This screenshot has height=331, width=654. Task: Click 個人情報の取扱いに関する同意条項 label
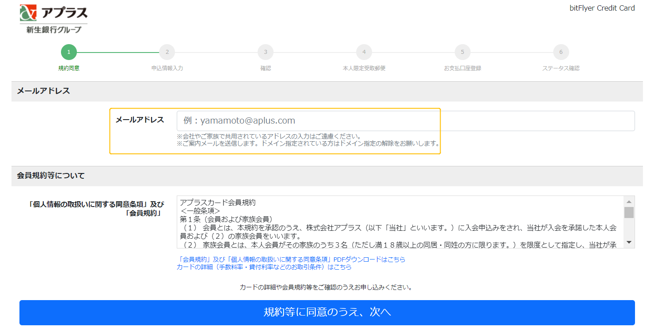click(x=95, y=209)
